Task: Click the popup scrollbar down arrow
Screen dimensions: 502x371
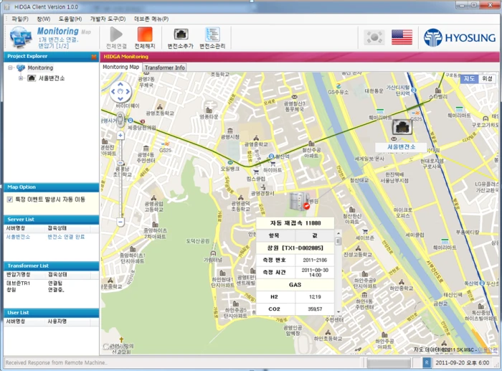Action: coord(338,311)
